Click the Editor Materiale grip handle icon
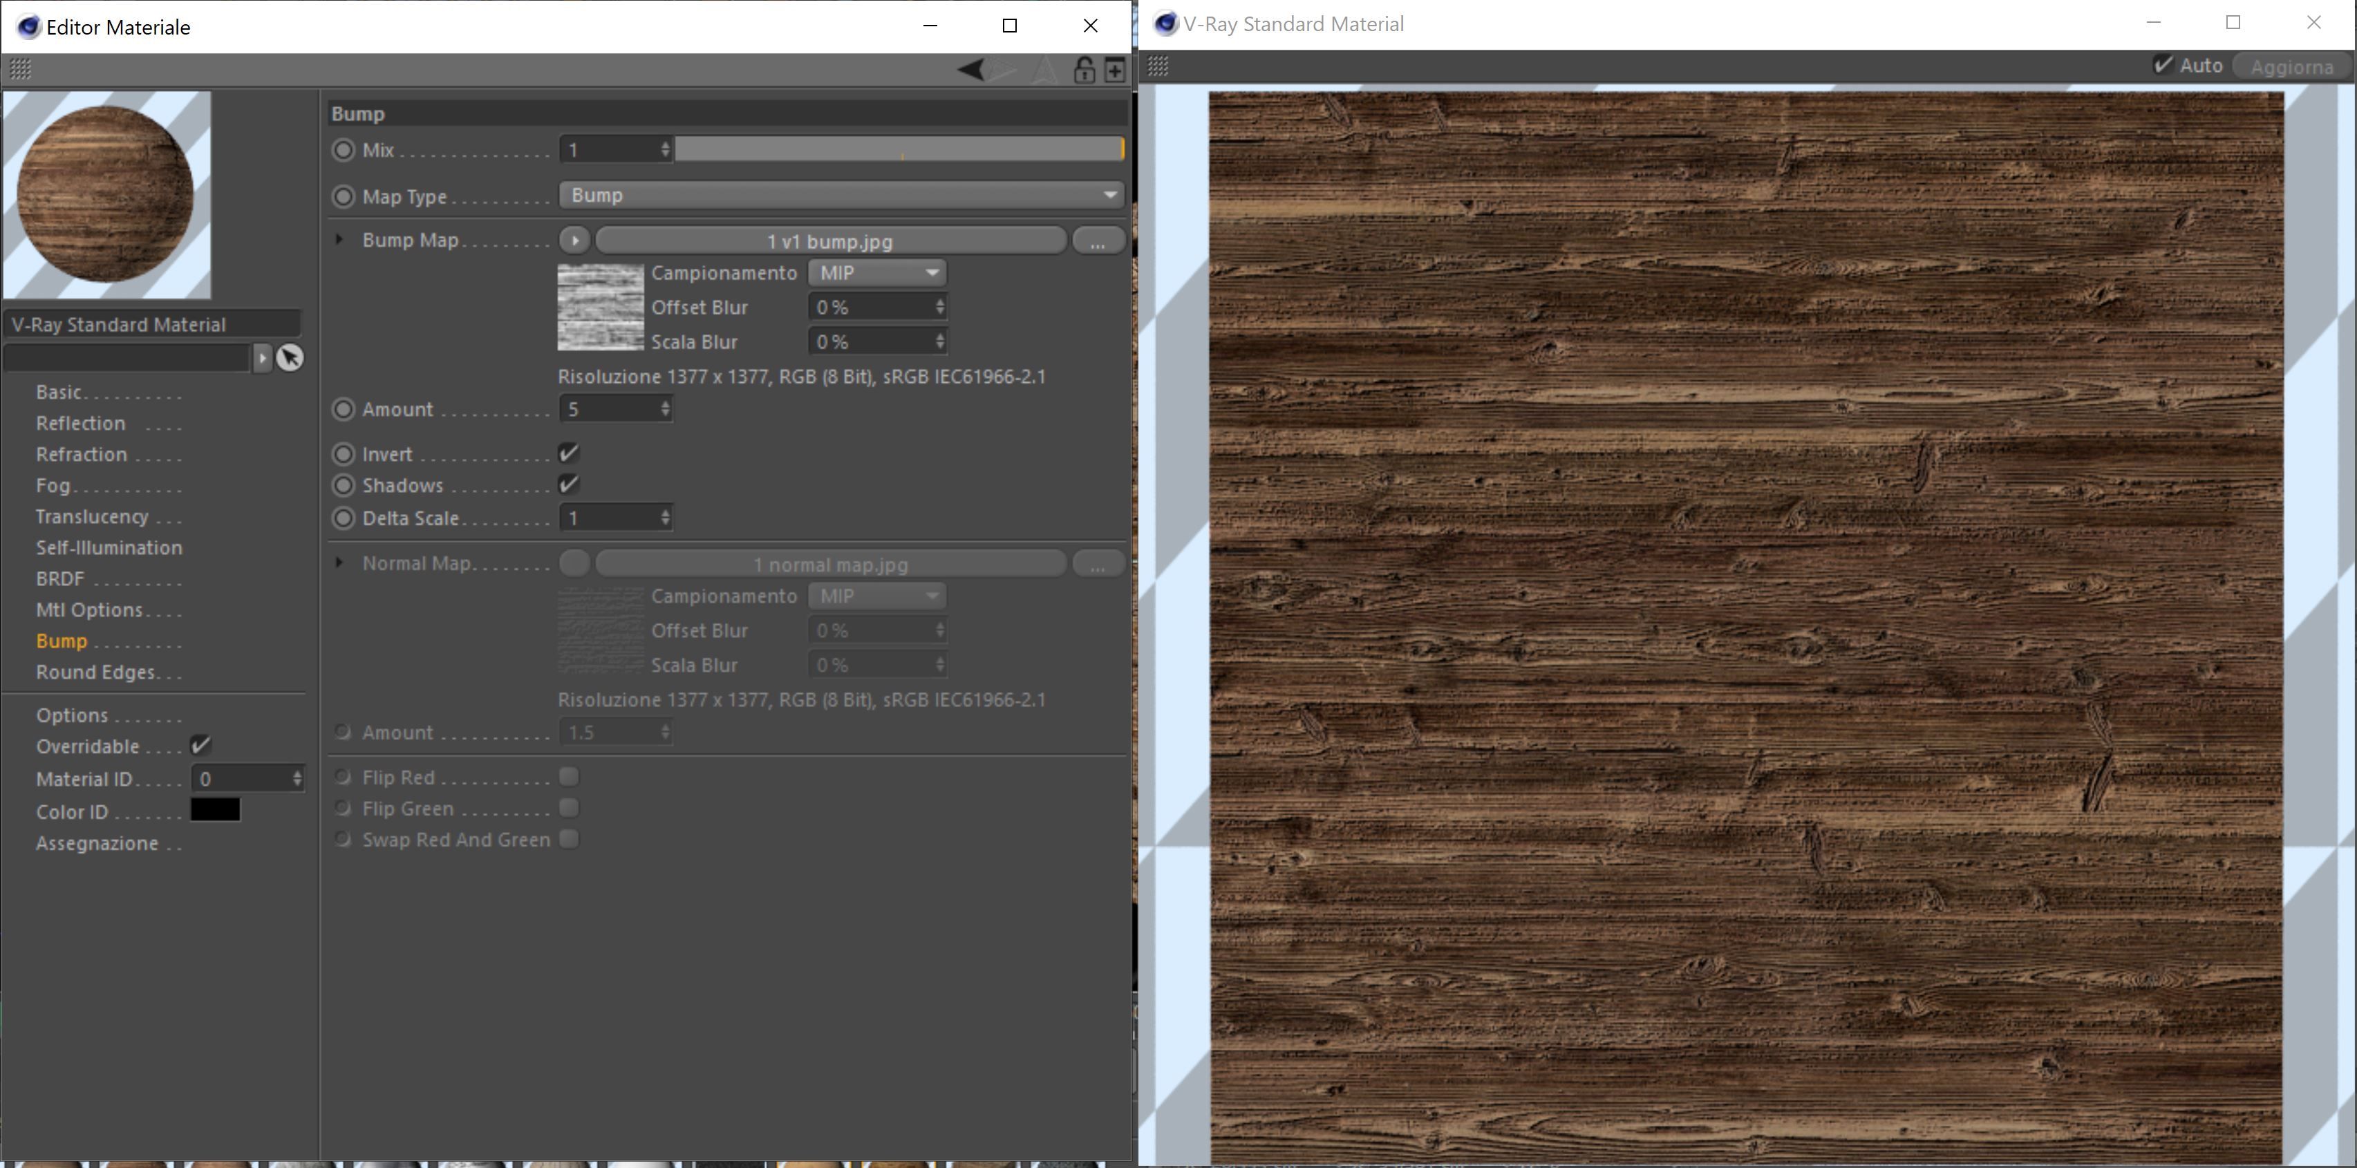2357x1168 pixels. (x=20, y=70)
